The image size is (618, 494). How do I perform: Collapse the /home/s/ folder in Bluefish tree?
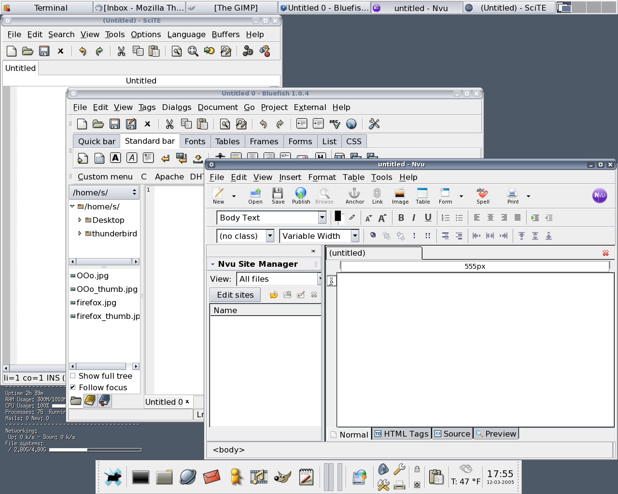(72, 206)
